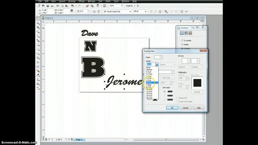
Task: Select the To center radio button
Action: point(182,40)
